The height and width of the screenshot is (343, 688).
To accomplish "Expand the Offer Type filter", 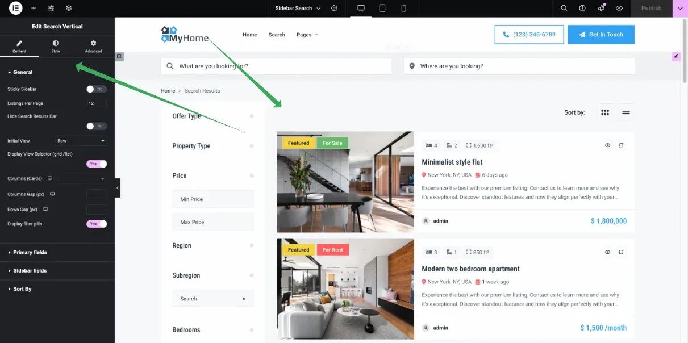I will tap(213, 116).
